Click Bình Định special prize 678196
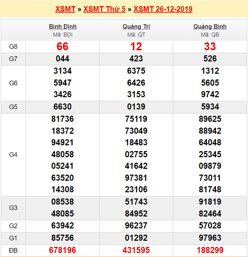The image size is (248, 257). [x=62, y=250]
